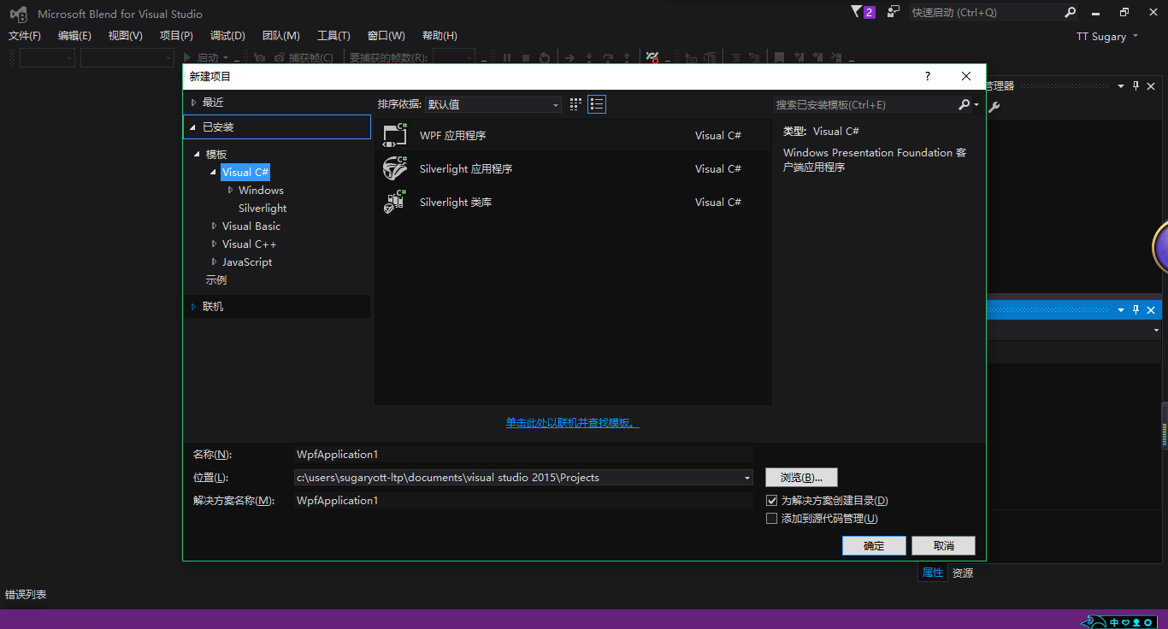Expand the 联机 section
Image resolution: width=1168 pixels, height=629 pixels.
[194, 306]
